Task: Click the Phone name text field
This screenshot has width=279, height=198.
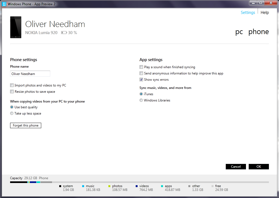Action: 30,74
